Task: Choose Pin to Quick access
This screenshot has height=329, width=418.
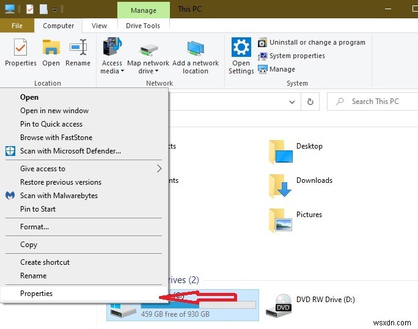Action: (84, 124)
